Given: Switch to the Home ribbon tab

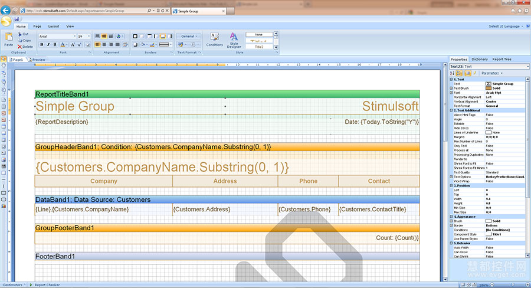Looking at the screenshot, I should tap(21, 27).
